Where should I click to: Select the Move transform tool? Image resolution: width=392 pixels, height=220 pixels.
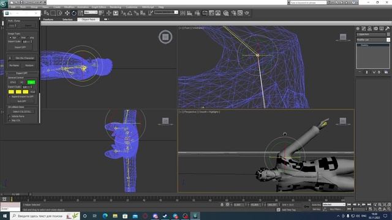67,13
